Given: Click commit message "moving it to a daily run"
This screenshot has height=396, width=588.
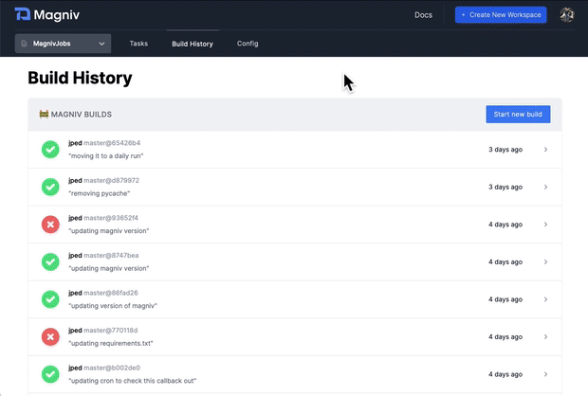Looking at the screenshot, I should tap(106, 156).
